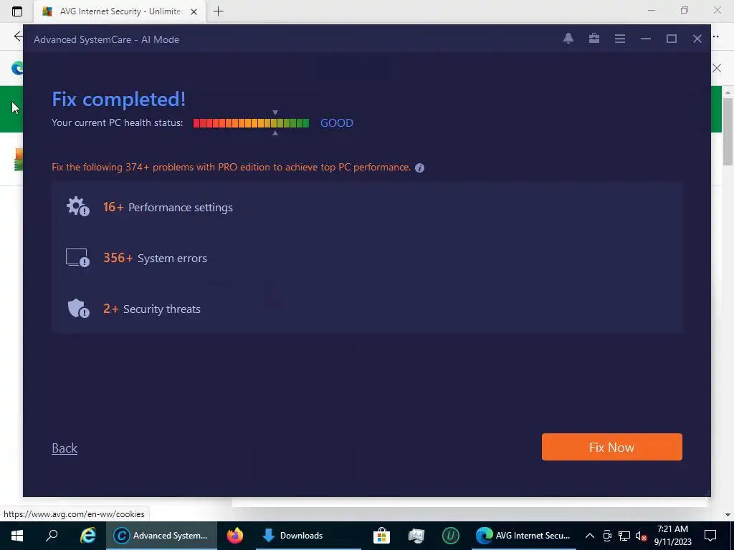
Task: Close the AVG Internet Security browser tab
Action: [x=194, y=11]
